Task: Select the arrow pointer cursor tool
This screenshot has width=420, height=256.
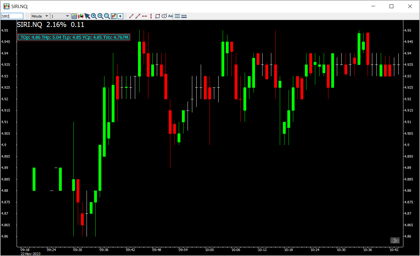Action: point(87,16)
